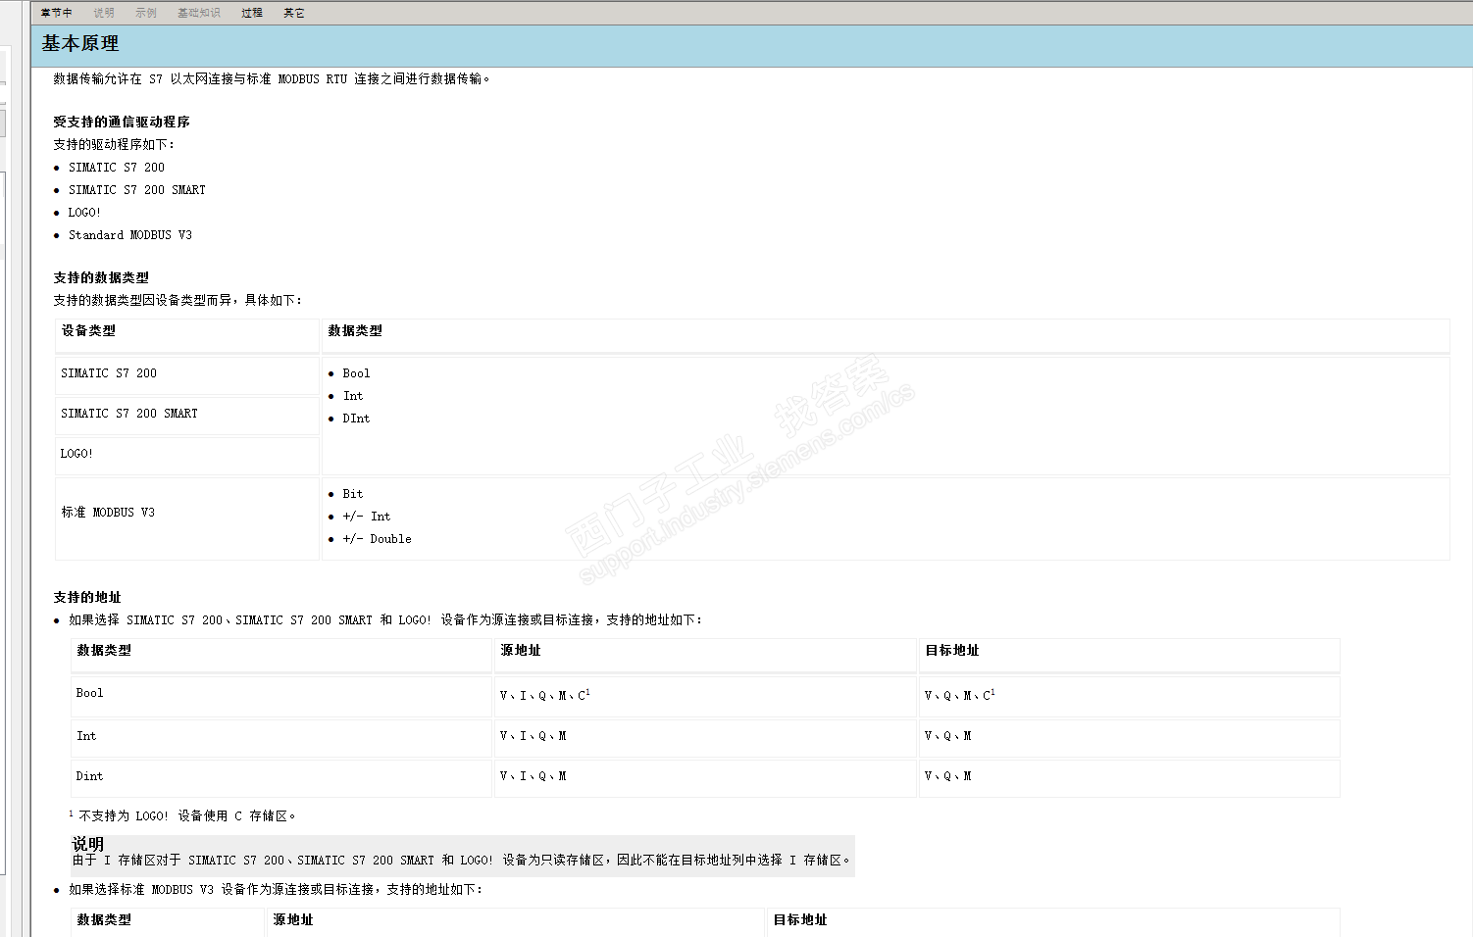The image size is (1473, 937).
Task: Click the Int row target address V、Q、M
Action: [x=948, y=736]
